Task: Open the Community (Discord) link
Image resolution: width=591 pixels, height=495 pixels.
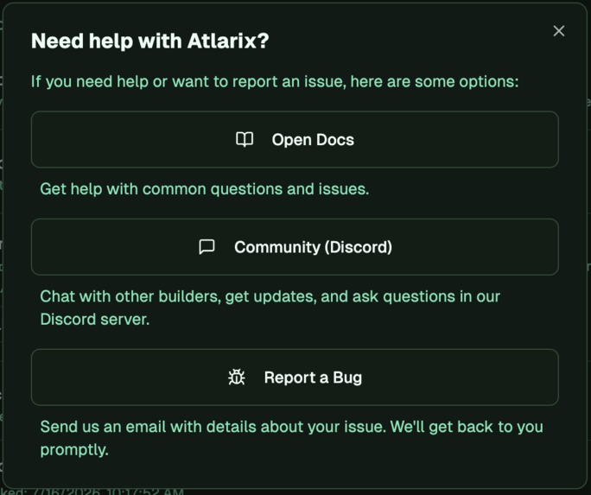Action: (295, 247)
